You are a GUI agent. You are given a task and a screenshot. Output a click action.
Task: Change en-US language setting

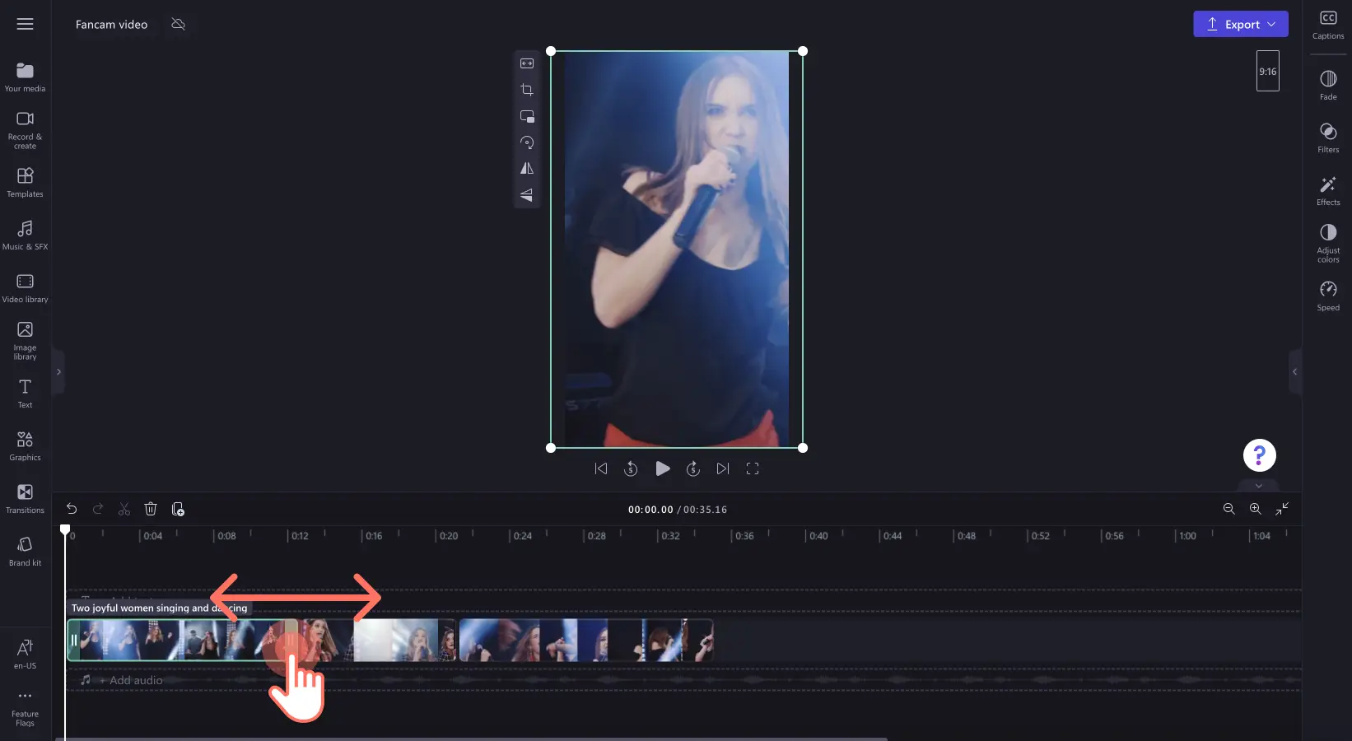point(25,655)
